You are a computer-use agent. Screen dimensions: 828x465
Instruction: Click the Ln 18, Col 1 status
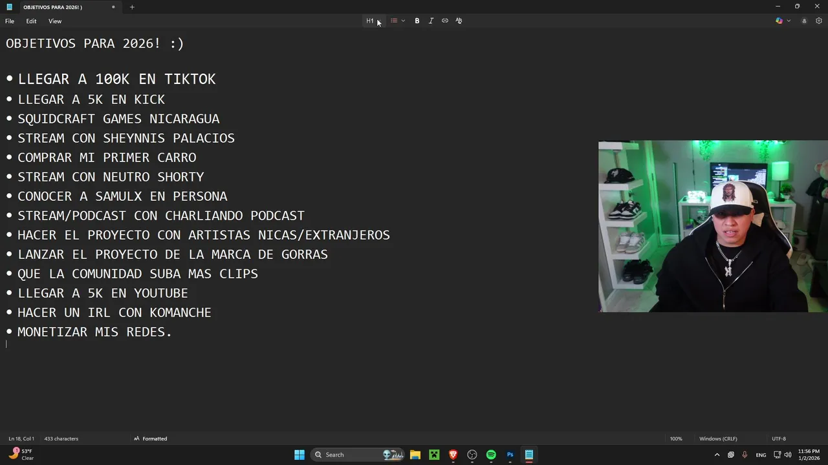(21, 439)
